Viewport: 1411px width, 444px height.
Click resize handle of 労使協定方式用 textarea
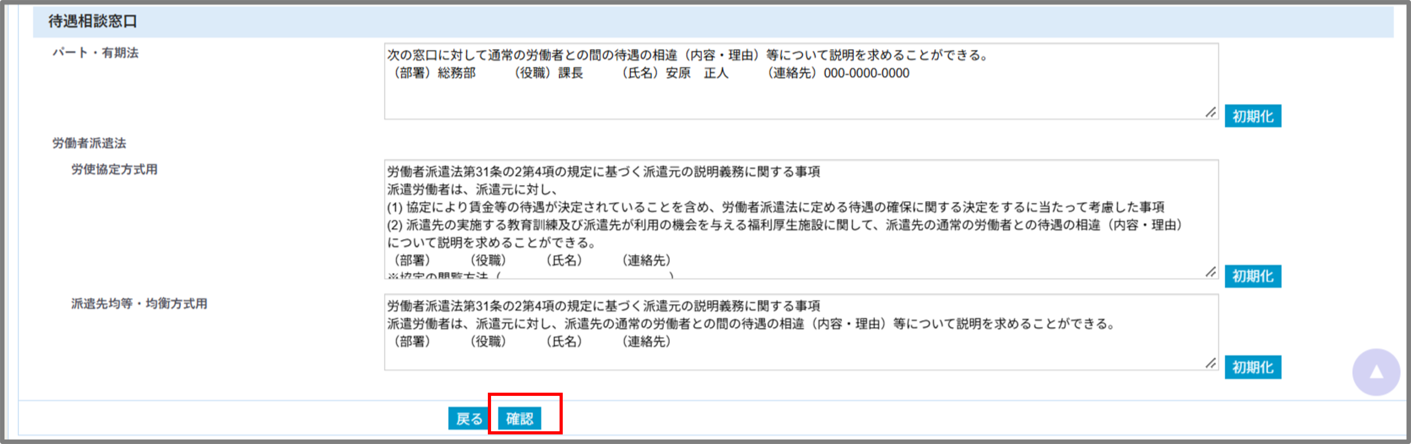[1211, 272]
